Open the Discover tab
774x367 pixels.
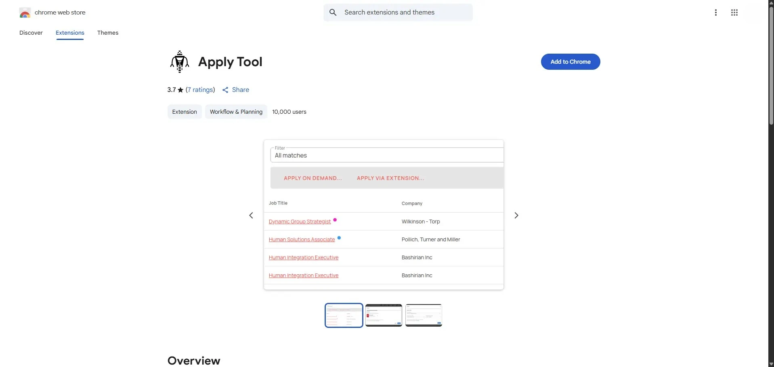pyautogui.click(x=31, y=33)
